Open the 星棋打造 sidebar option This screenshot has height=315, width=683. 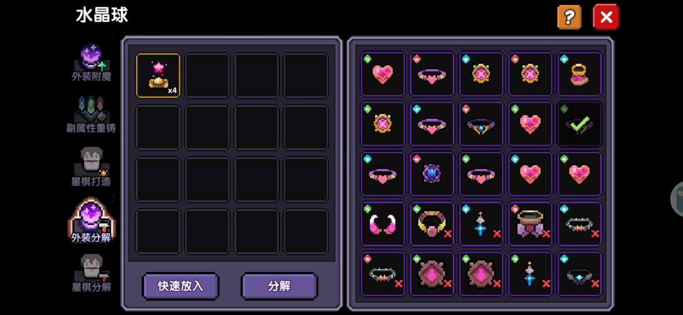[x=91, y=167]
